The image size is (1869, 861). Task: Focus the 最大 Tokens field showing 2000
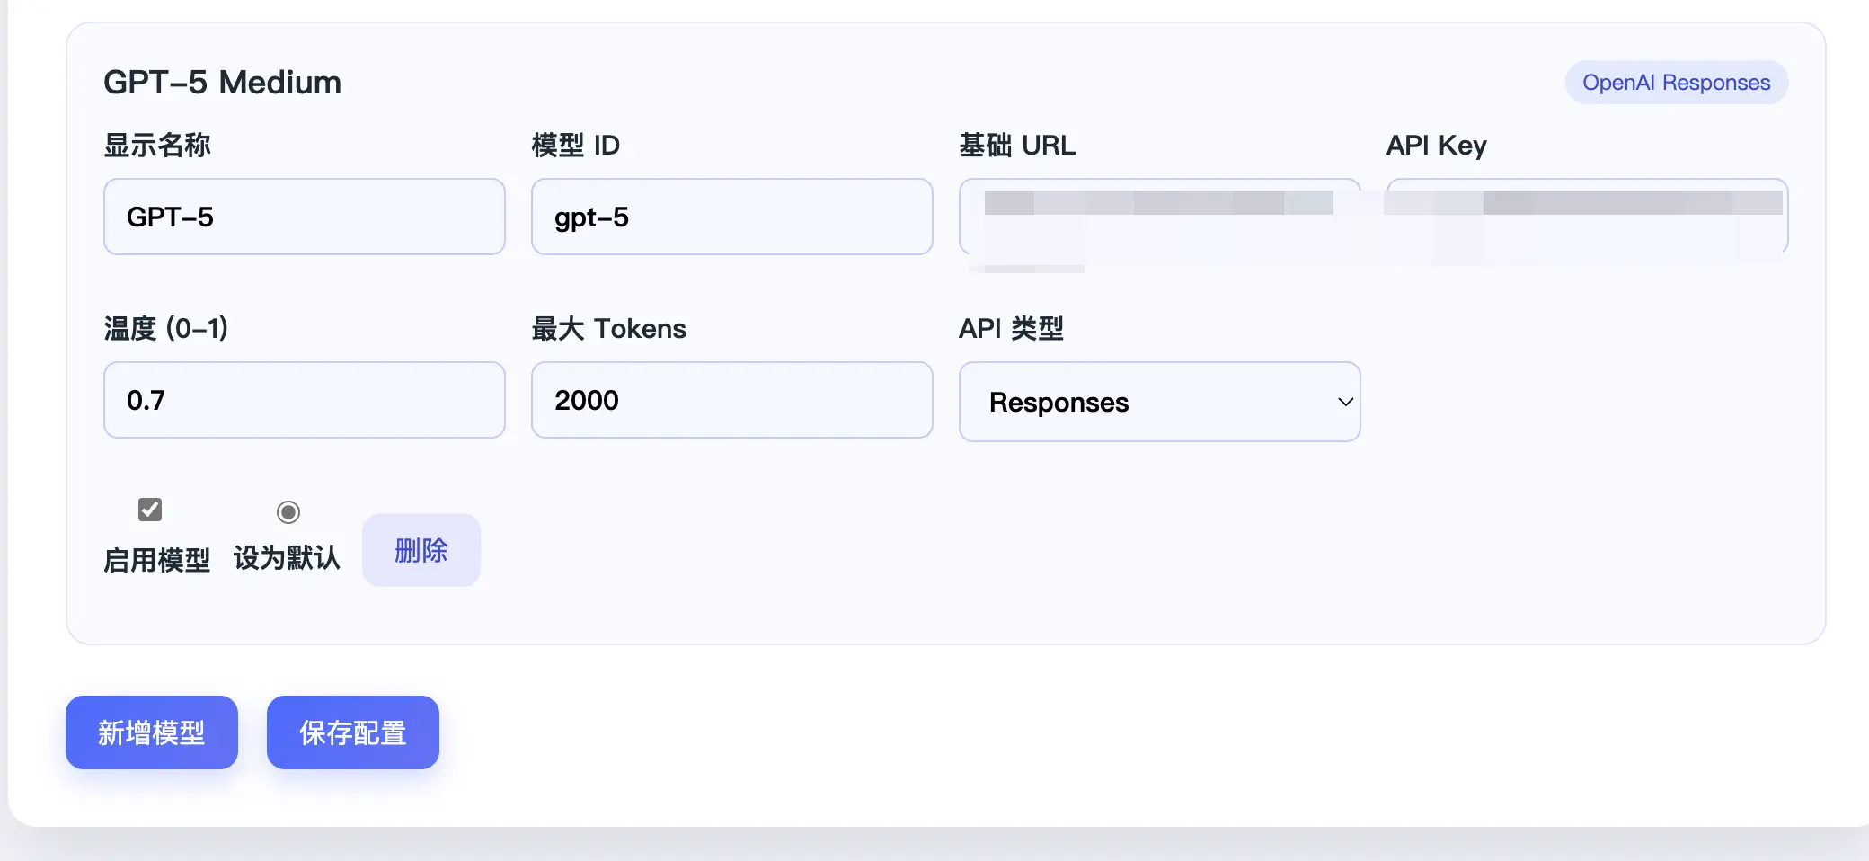pyautogui.click(x=731, y=400)
